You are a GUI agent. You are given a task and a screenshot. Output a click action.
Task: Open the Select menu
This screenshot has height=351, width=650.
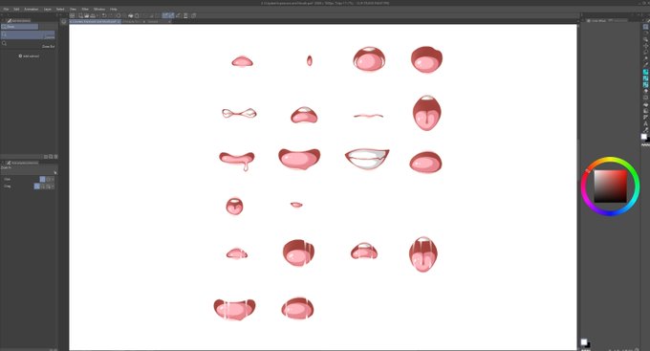[60, 10]
